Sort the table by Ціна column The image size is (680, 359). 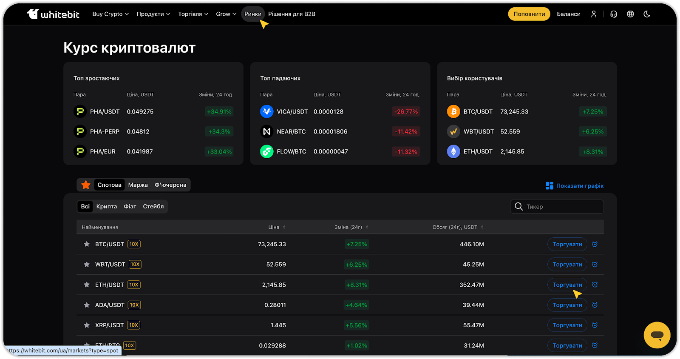pyautogui.click(x=277, y=227)
